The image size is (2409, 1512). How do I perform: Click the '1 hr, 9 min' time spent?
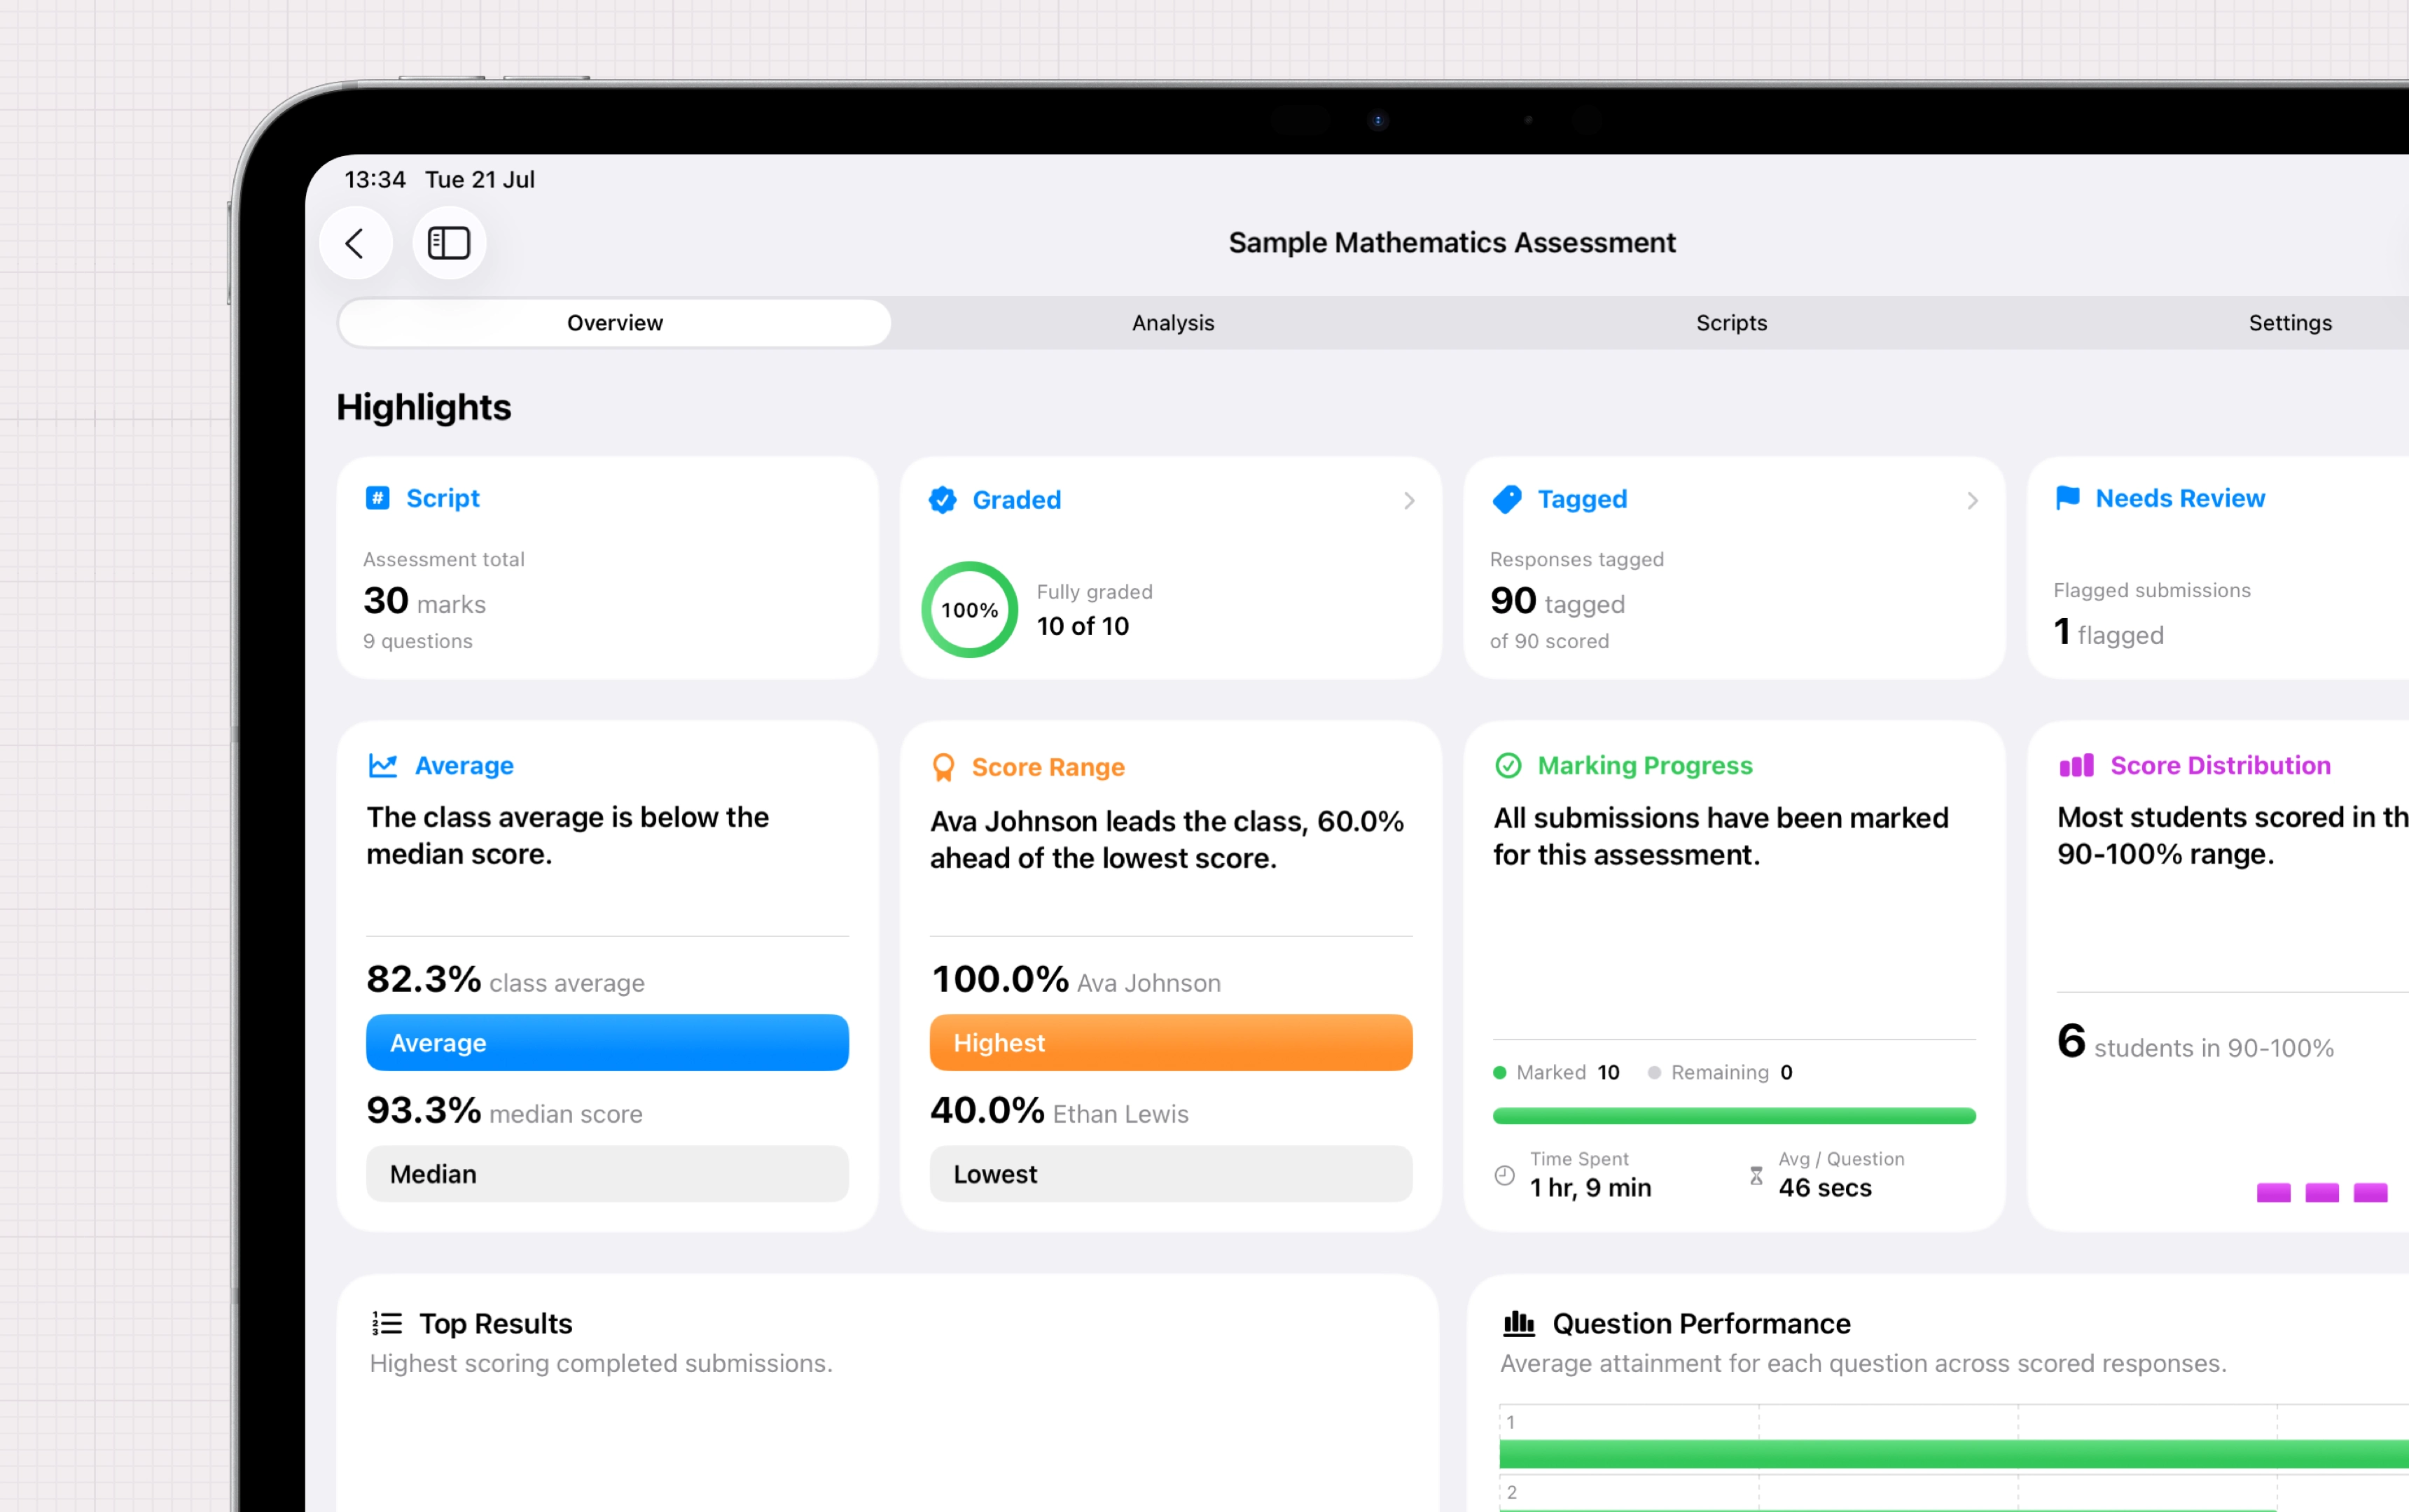(1590, 1188)
